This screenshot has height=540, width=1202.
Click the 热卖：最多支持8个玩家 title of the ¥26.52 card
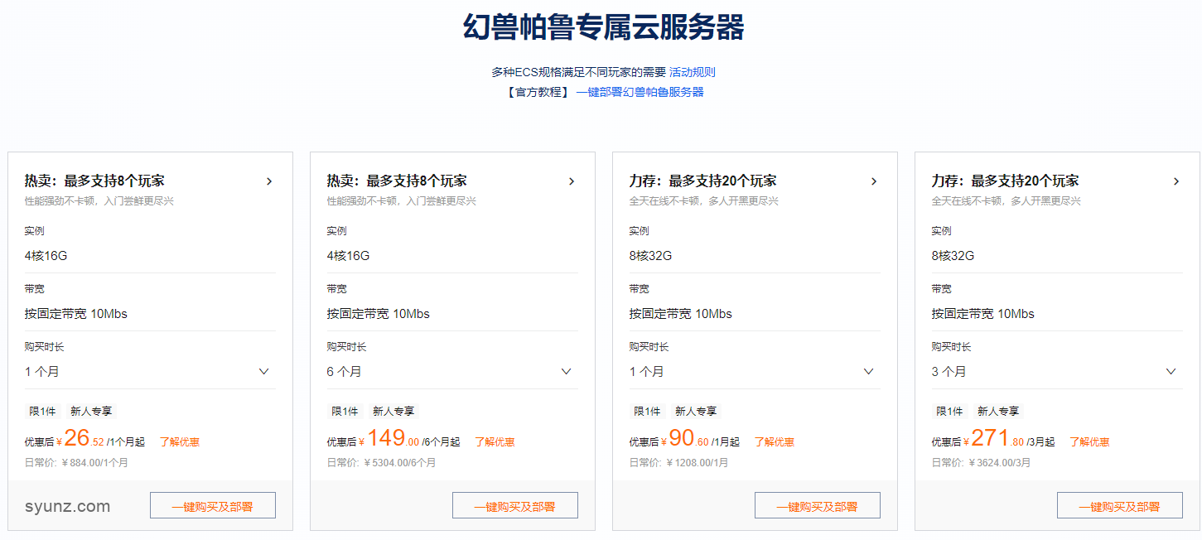94,181
